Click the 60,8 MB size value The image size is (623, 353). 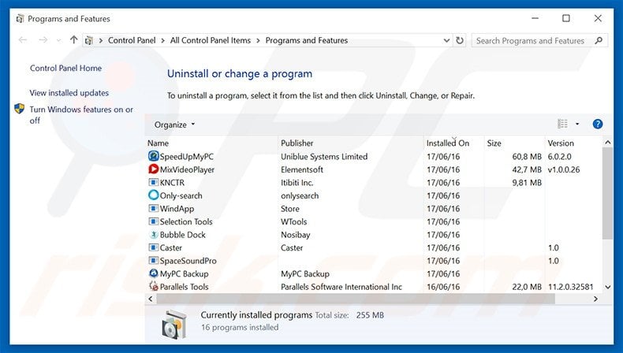pos(527,157)
